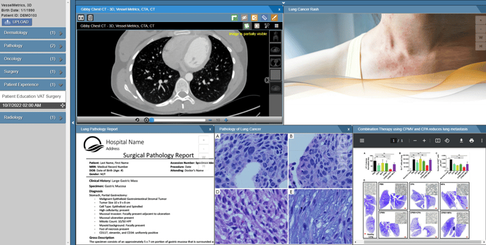The height and width of the screenshot is (245, 486).
Task: Select the second axial series thumbnail
Action: 276,49
